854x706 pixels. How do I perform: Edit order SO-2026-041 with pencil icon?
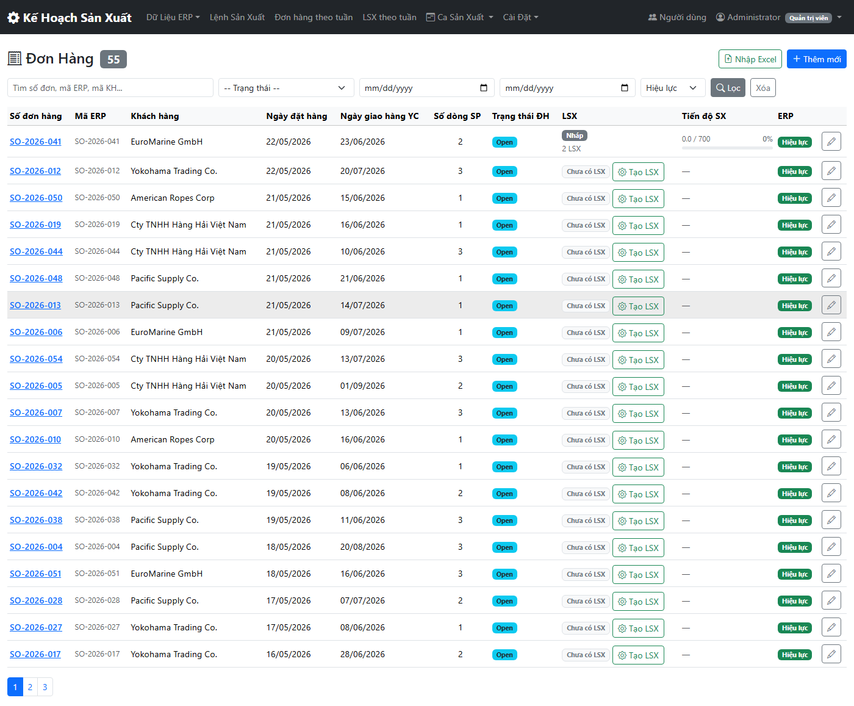[831, 142]
